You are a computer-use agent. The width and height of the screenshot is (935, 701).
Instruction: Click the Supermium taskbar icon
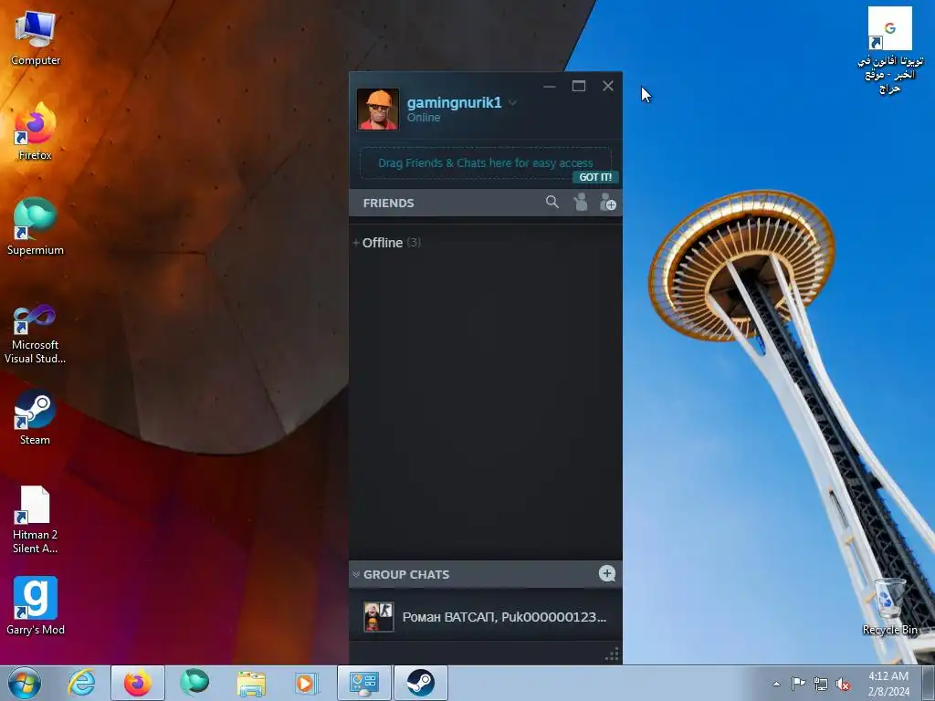[x=194, y=683]
